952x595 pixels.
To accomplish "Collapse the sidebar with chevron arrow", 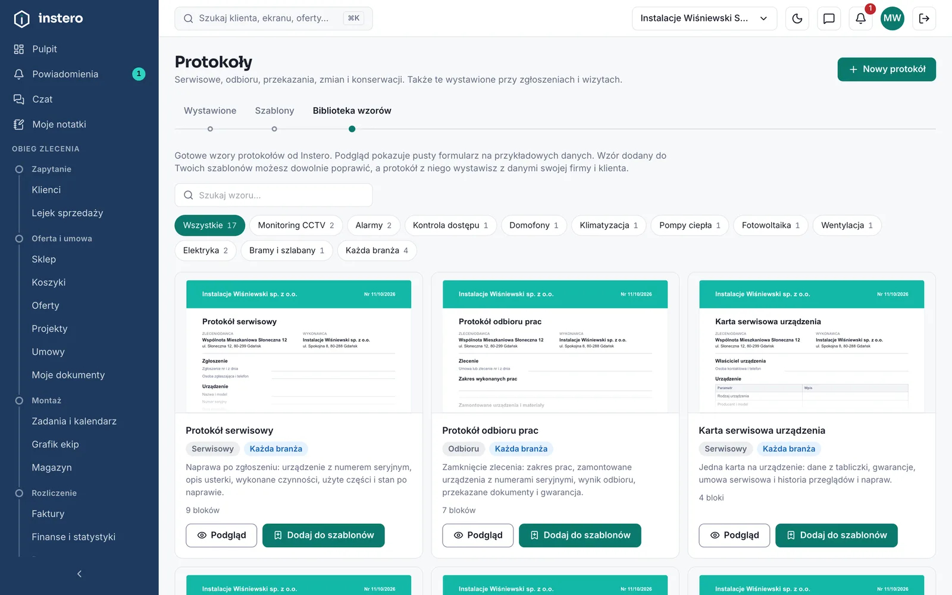I will pos(79,574).
